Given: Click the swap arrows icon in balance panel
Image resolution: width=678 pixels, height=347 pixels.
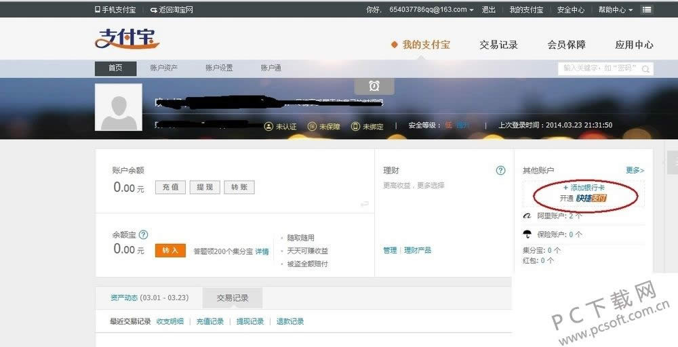Looking at the screenshot, I should (365, 203).
